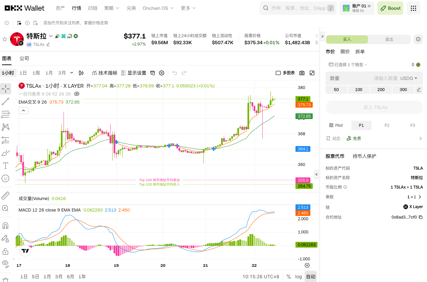Toggle stay in drawing mode
427x282 pixels.
(5, 238)
